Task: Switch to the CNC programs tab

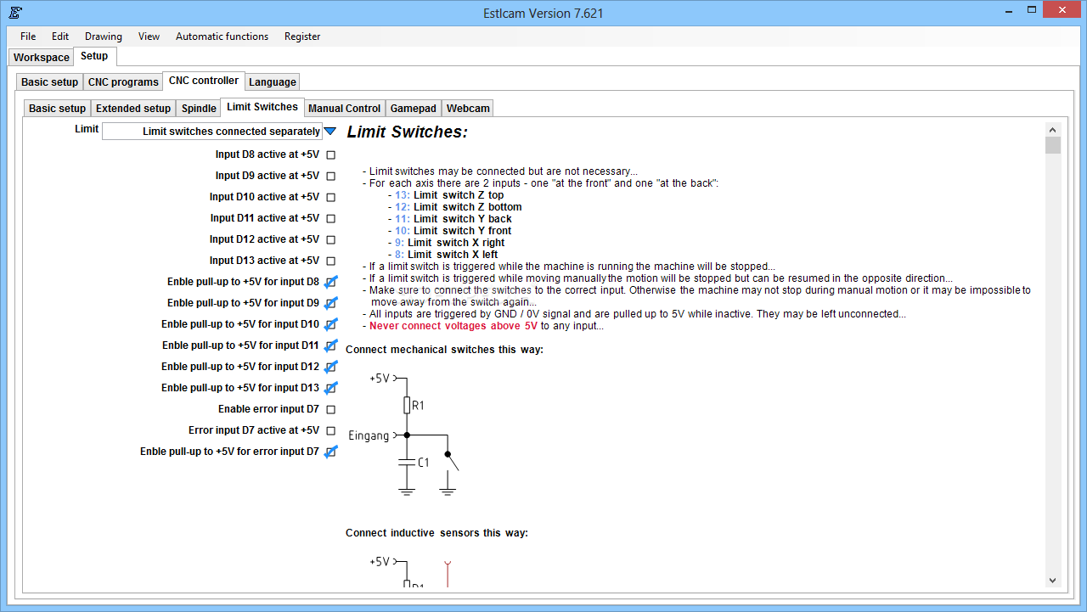Action: (123, 82)
